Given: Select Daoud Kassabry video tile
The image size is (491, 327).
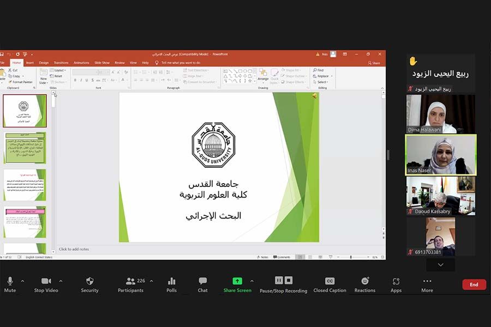Looking at the screenshot, I should coord(441,196).
